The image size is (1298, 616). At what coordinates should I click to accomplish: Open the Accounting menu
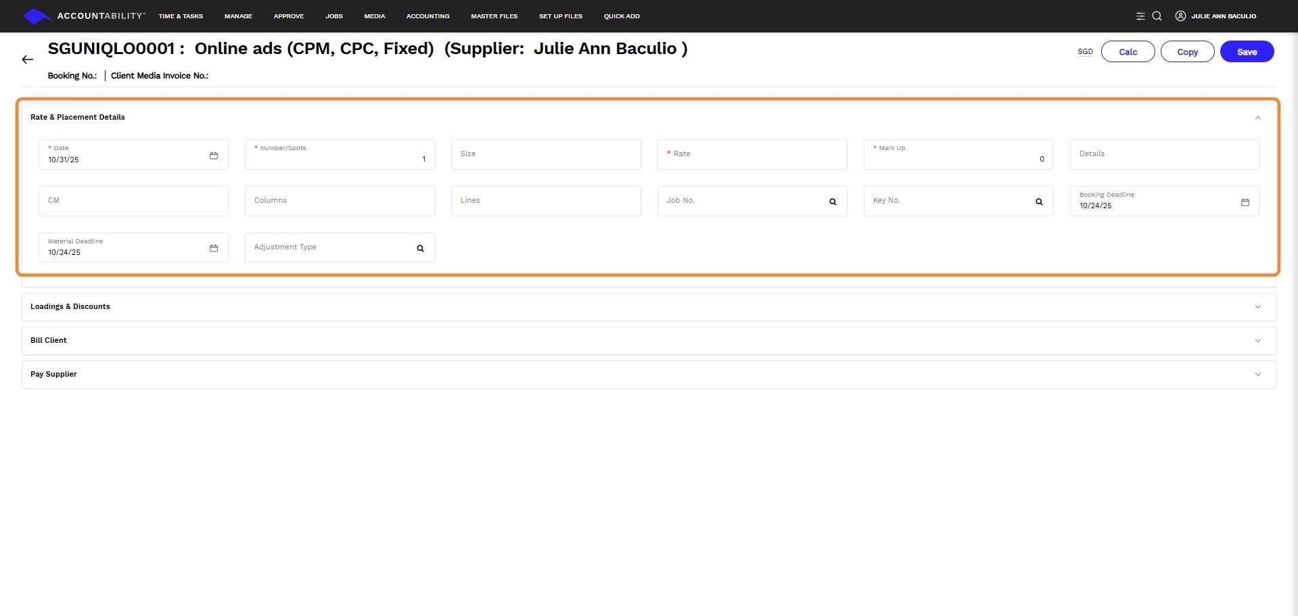click(x=427, y=16)
